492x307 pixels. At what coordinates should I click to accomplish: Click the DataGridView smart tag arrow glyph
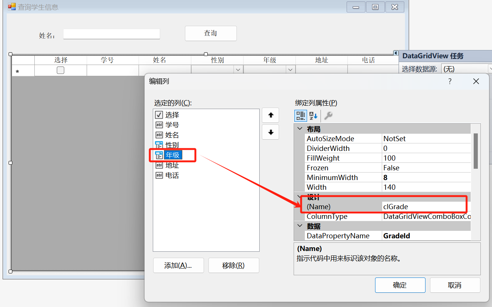coord(396,53)
